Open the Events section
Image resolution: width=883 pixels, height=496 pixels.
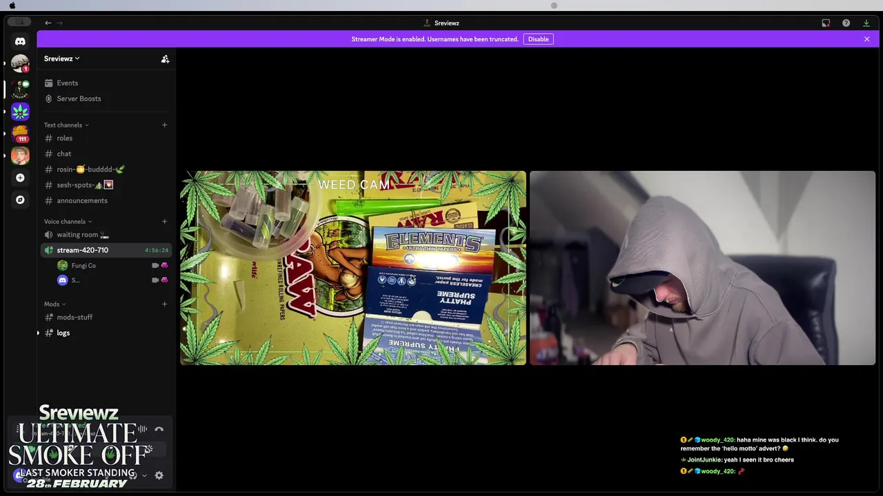(x=106, y=83)
